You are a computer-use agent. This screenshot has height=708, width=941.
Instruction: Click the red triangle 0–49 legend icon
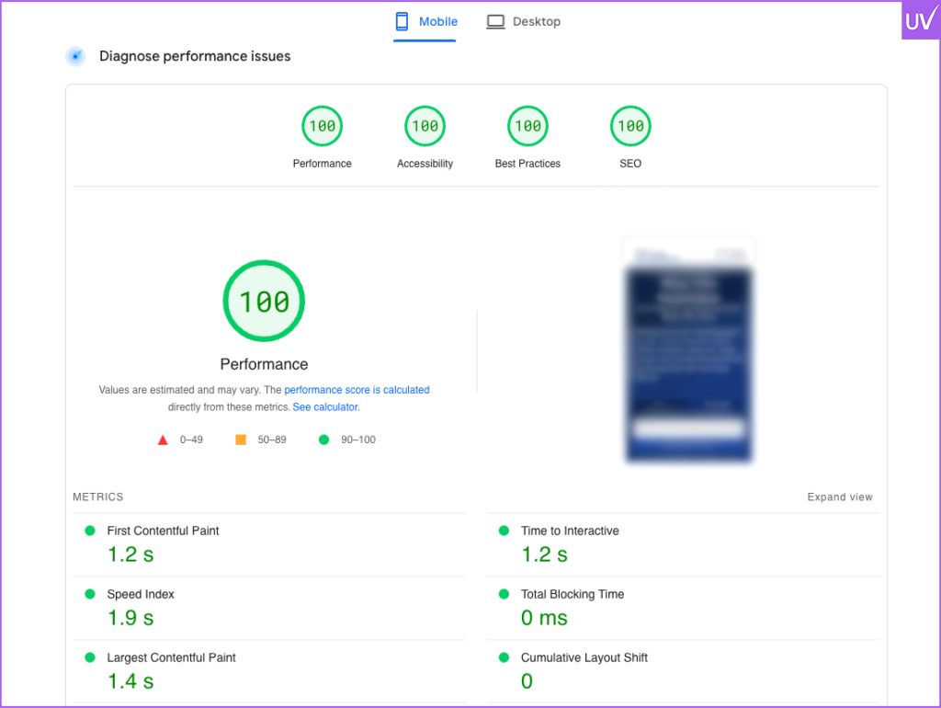[163, 440]
